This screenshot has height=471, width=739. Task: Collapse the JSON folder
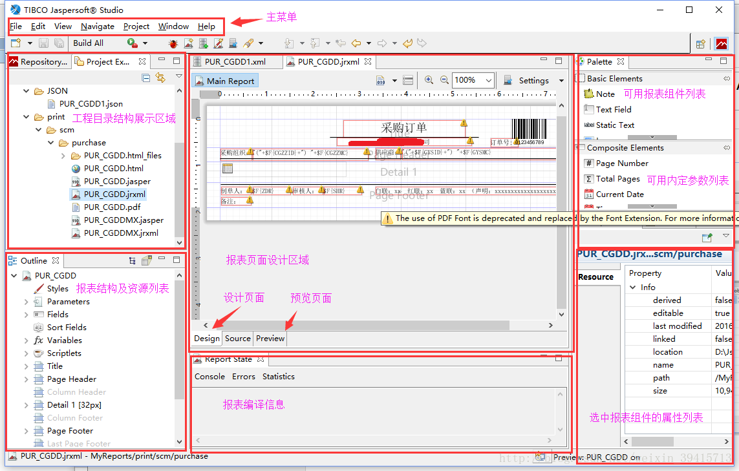(27, 91)
